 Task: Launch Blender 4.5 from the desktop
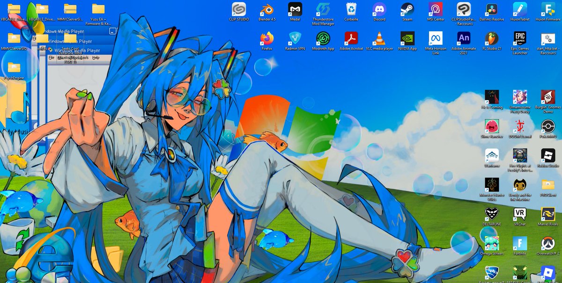[x=267, y=9]
